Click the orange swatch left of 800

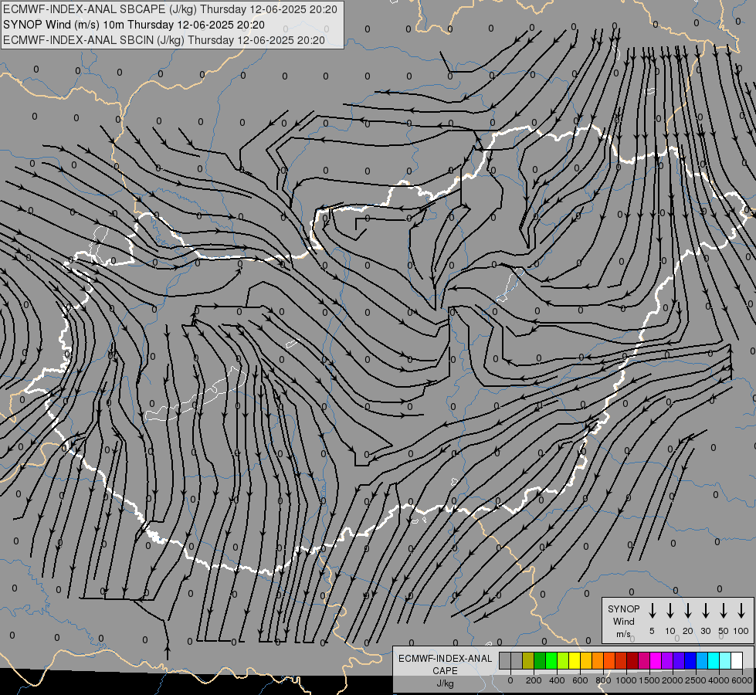pyautogui.click(x=598, y=660)
